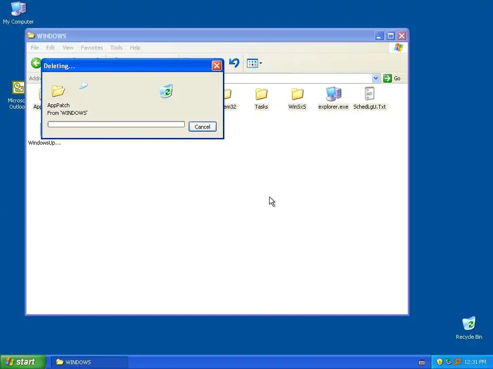The image size is (493, 369).
Task: Close the Deleting dialog
Action: point(217,65)
